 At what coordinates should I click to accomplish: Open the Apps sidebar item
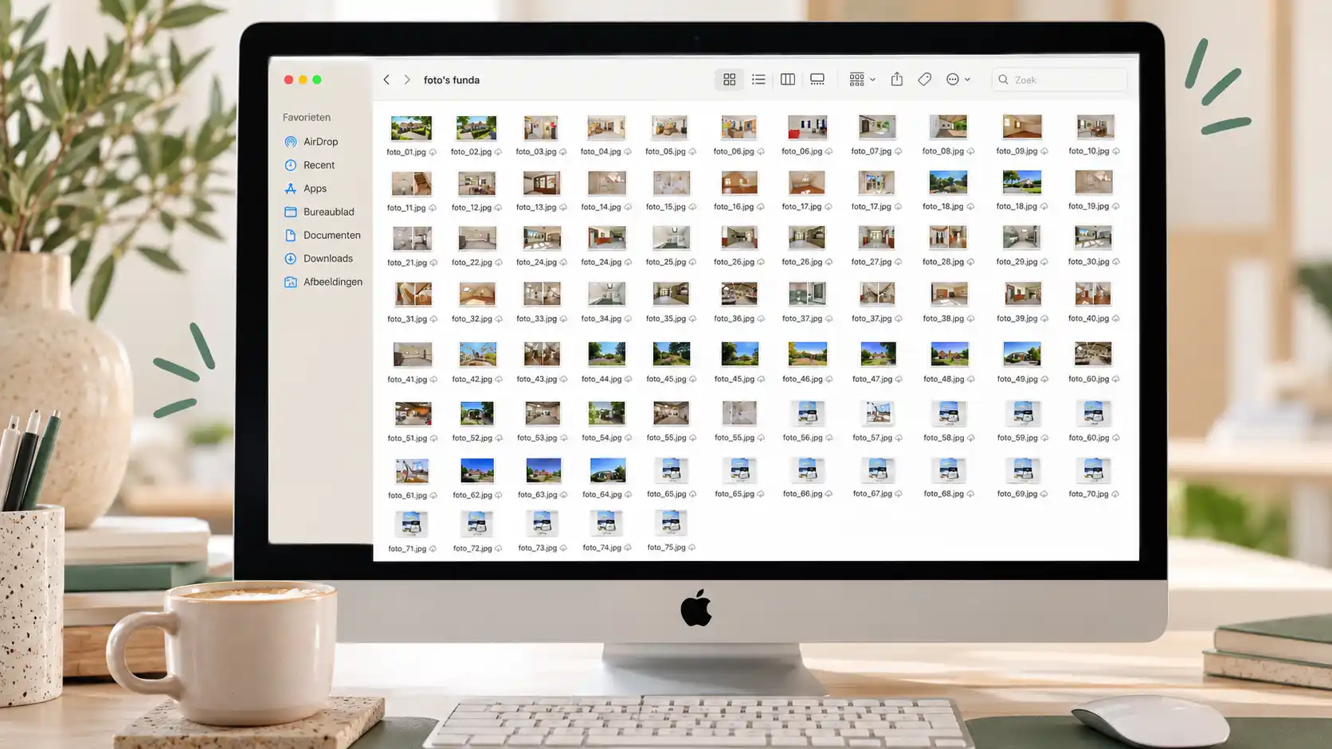[305, 189]
